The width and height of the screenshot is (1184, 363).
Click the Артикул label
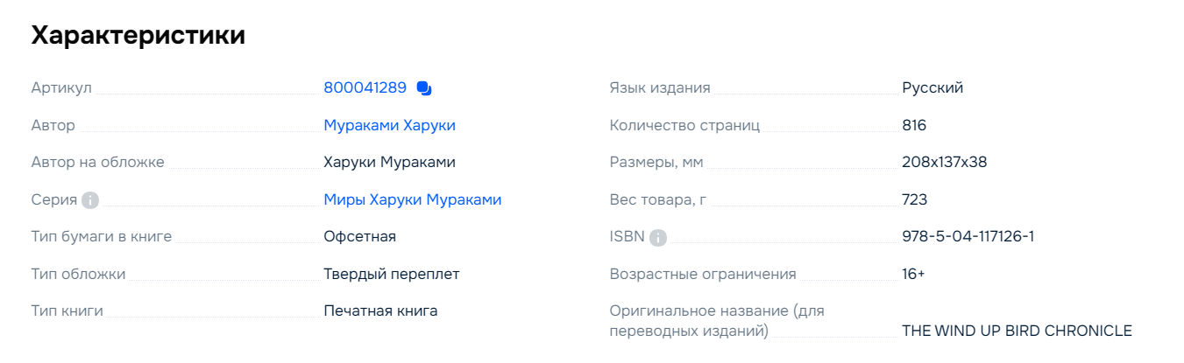pos(61,88)
